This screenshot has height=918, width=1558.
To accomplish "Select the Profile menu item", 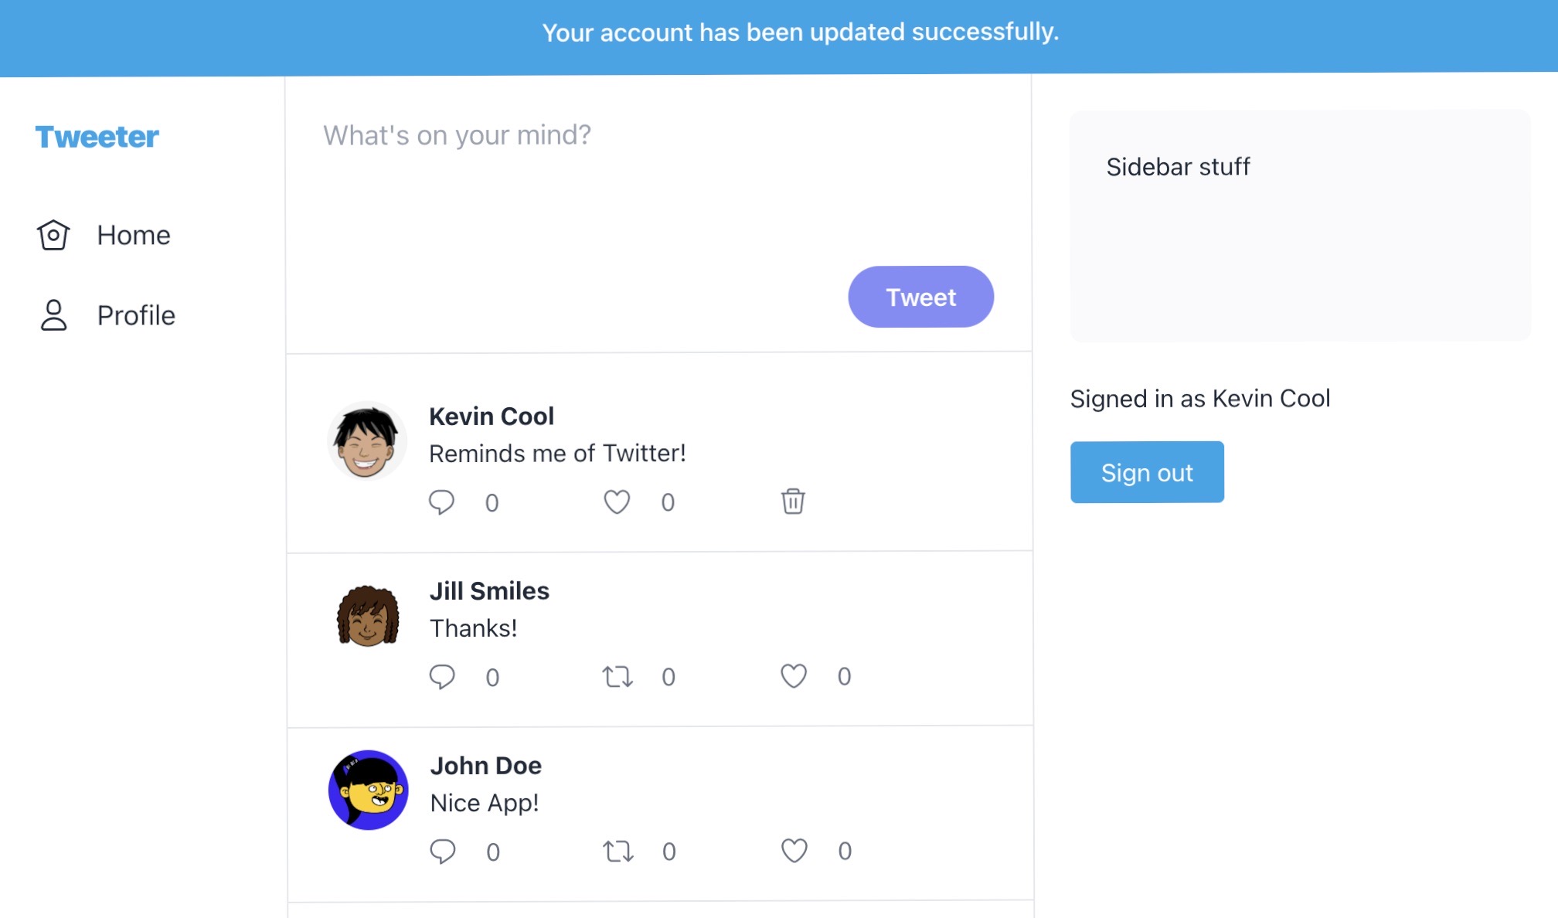I will coord(134,314).
